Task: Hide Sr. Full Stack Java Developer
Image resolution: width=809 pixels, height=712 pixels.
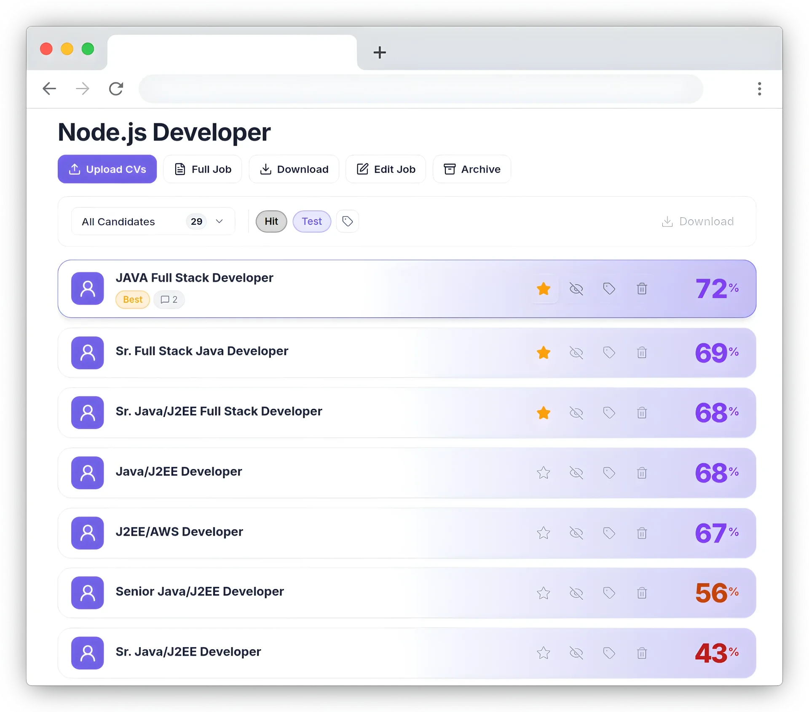Action: coord(576,353)
